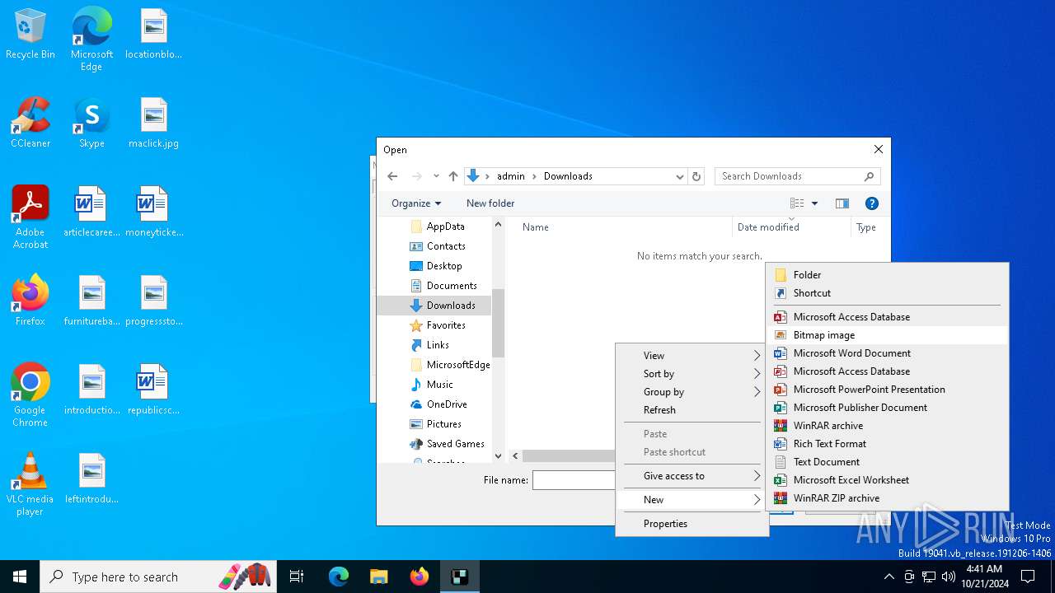The width and height of the screenshot is (1055, 593).
Task: Create new Microsoft Excel Worksheet
Action: click(x=887, y=480)
